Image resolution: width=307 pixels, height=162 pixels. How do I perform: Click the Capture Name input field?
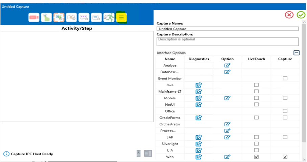pyautogui.click(x=228, y=29)
